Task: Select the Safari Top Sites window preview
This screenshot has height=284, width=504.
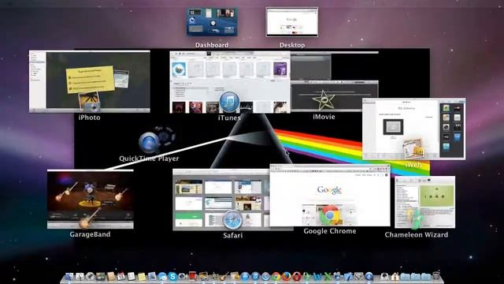Action: (x=221, y=200)
